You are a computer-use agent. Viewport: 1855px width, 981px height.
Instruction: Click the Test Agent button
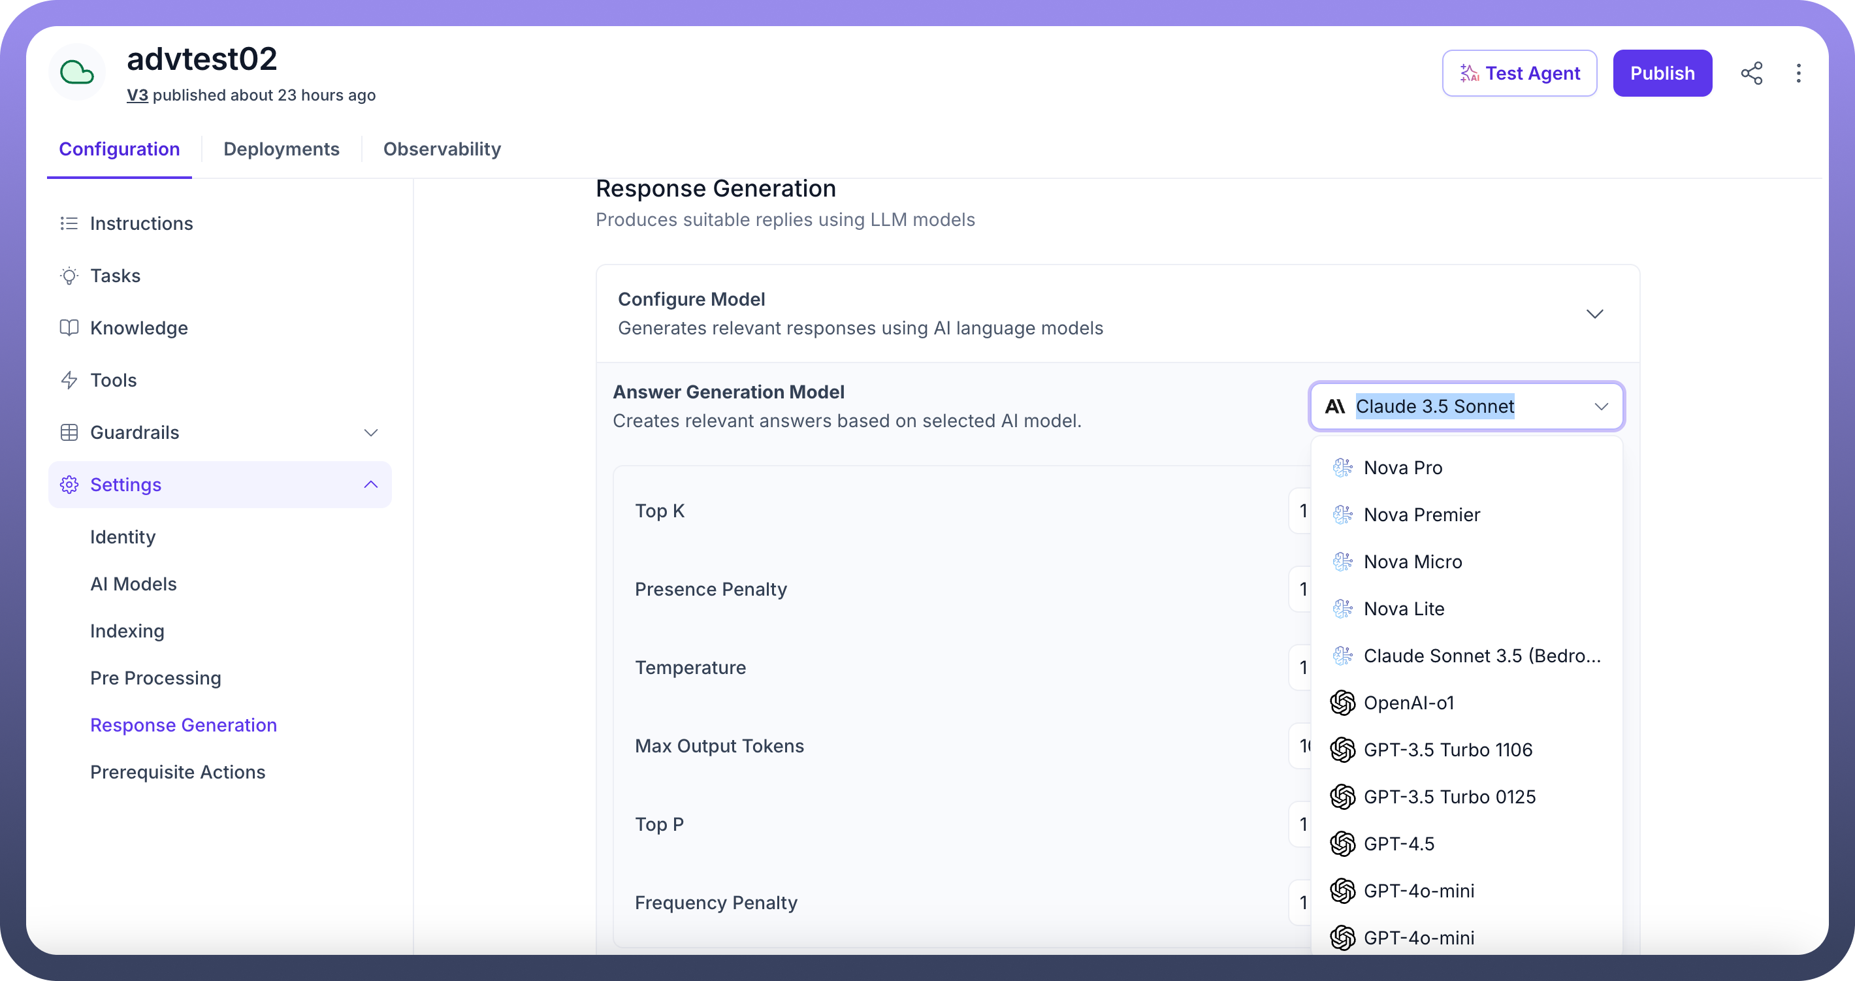[1519, 72]
